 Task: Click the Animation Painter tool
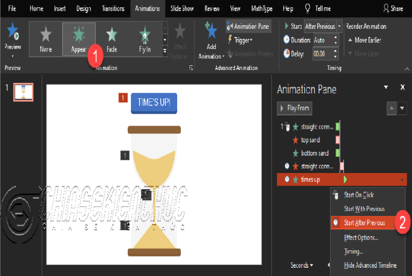pyautogui.click(x=250, y=54)
